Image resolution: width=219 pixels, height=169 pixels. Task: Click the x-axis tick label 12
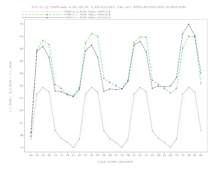55,155
